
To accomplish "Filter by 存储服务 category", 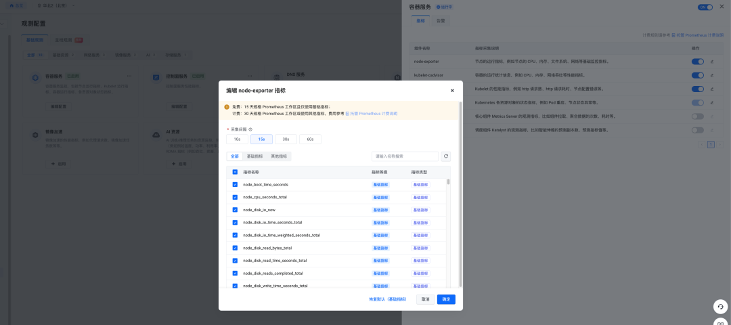I will [x=175, y=55].
